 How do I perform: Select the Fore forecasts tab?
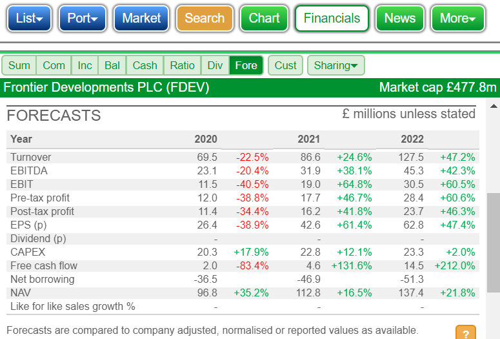click(x=246, y=65)
